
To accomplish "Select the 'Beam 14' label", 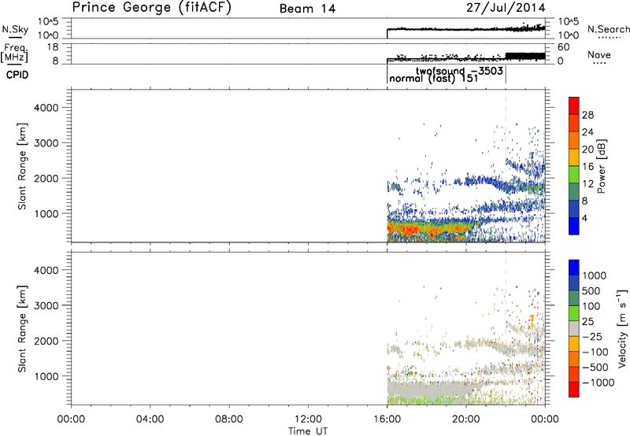I will tap(307, 9).
